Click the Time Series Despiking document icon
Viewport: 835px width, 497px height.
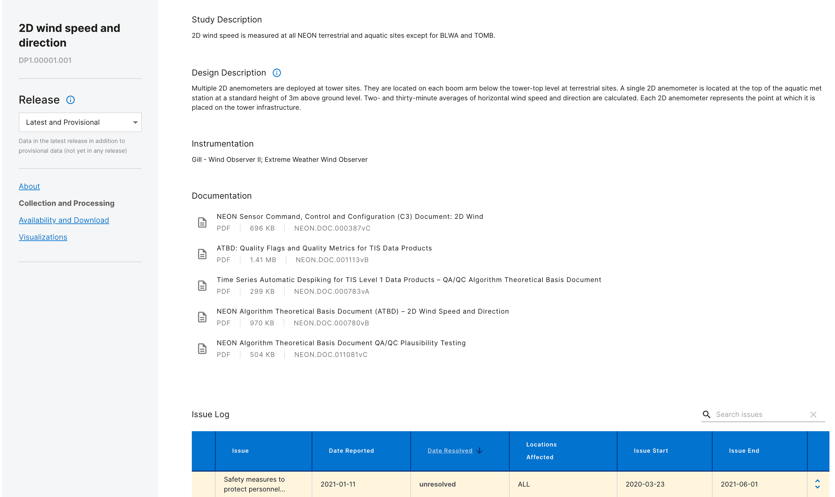click(x=202, y=286)
